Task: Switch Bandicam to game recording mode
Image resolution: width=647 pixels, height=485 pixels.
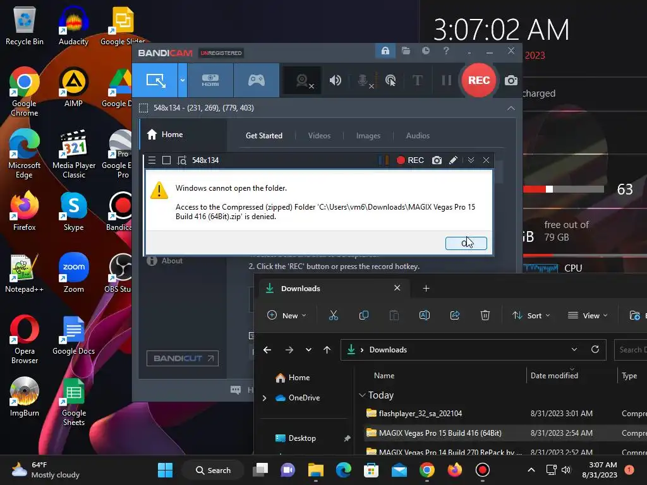Action: (257, 80)
